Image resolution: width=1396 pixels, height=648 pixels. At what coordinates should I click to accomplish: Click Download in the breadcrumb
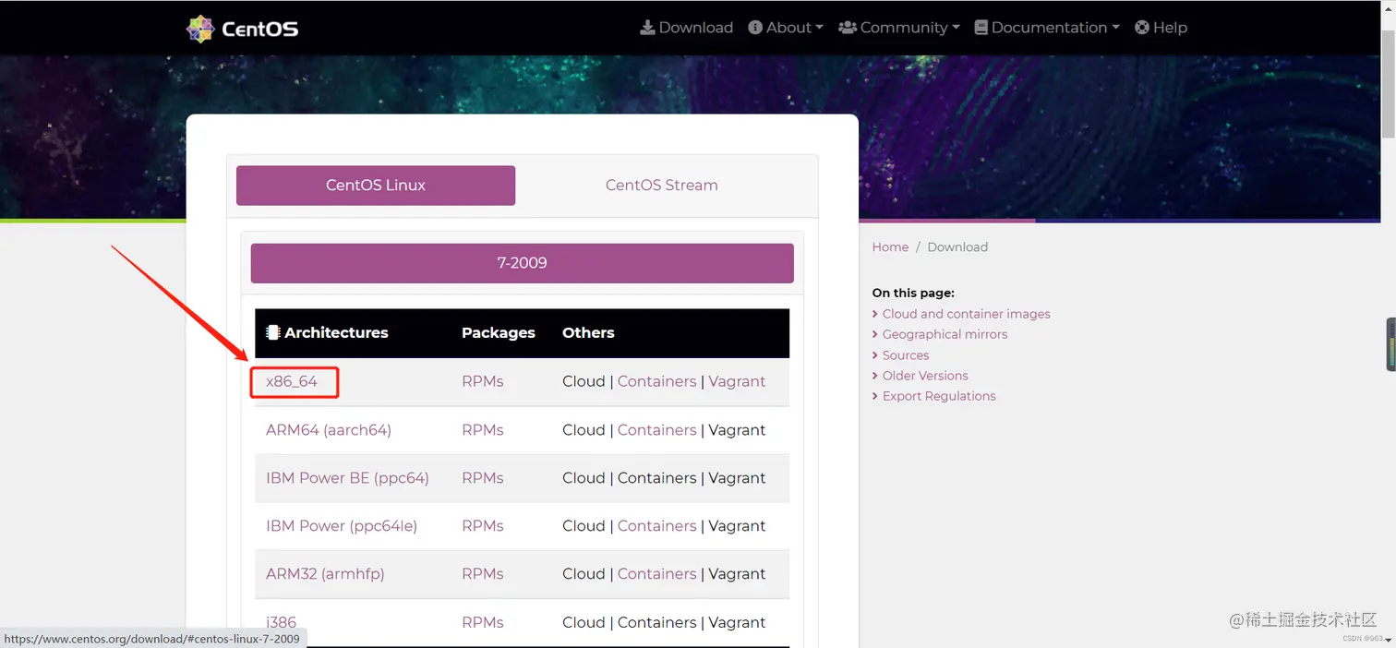[x=957, y=247]
